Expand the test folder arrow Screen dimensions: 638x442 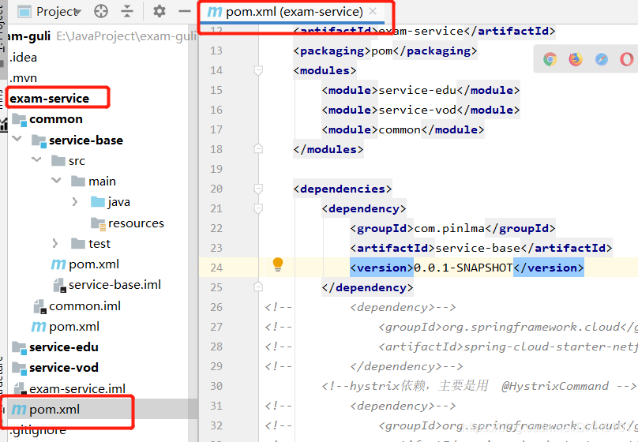click(x=55, y=244)
